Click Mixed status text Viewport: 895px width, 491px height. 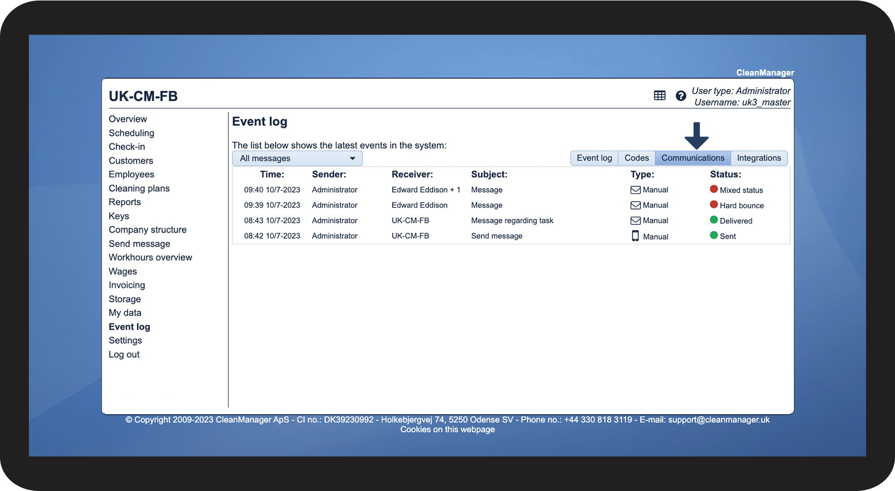point(741,191)
